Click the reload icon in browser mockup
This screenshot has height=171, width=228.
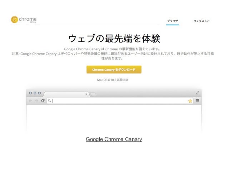tap(43, 101)
